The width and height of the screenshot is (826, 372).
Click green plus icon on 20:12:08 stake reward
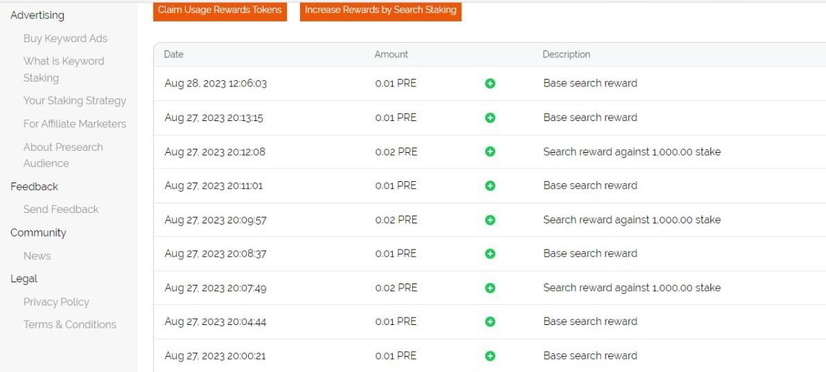(x=490, y=151)
